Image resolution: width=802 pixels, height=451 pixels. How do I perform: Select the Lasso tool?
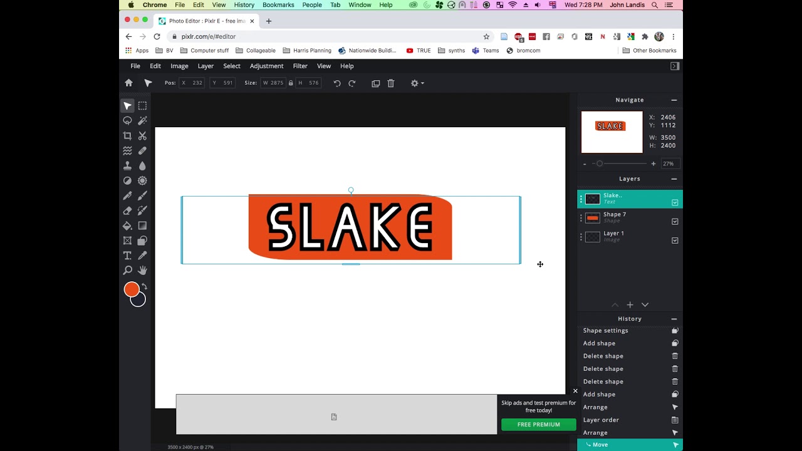tap(127, 120)
